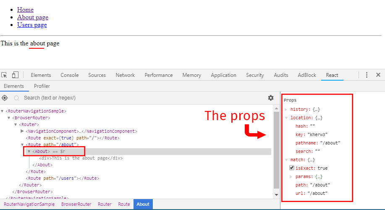Open the Console tab

tap(69, 75)
